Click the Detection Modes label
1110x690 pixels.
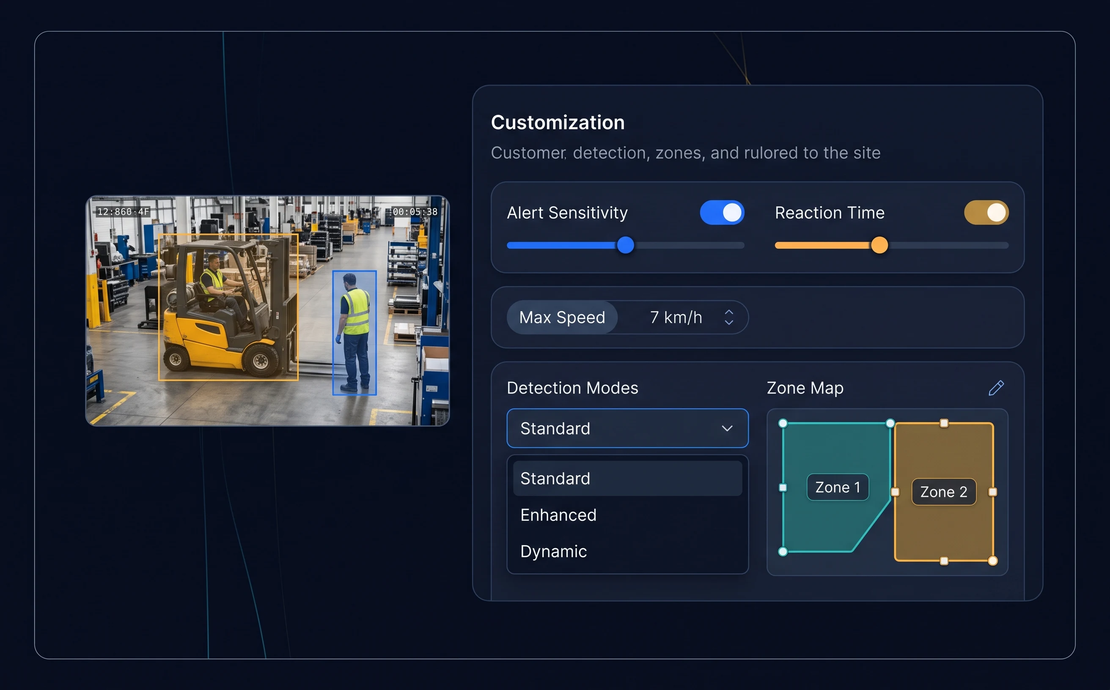point(572,388)
